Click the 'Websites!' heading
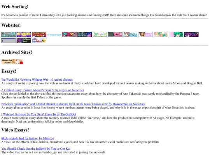The height and width of the screenshot is (157, 210). [11, 25]
